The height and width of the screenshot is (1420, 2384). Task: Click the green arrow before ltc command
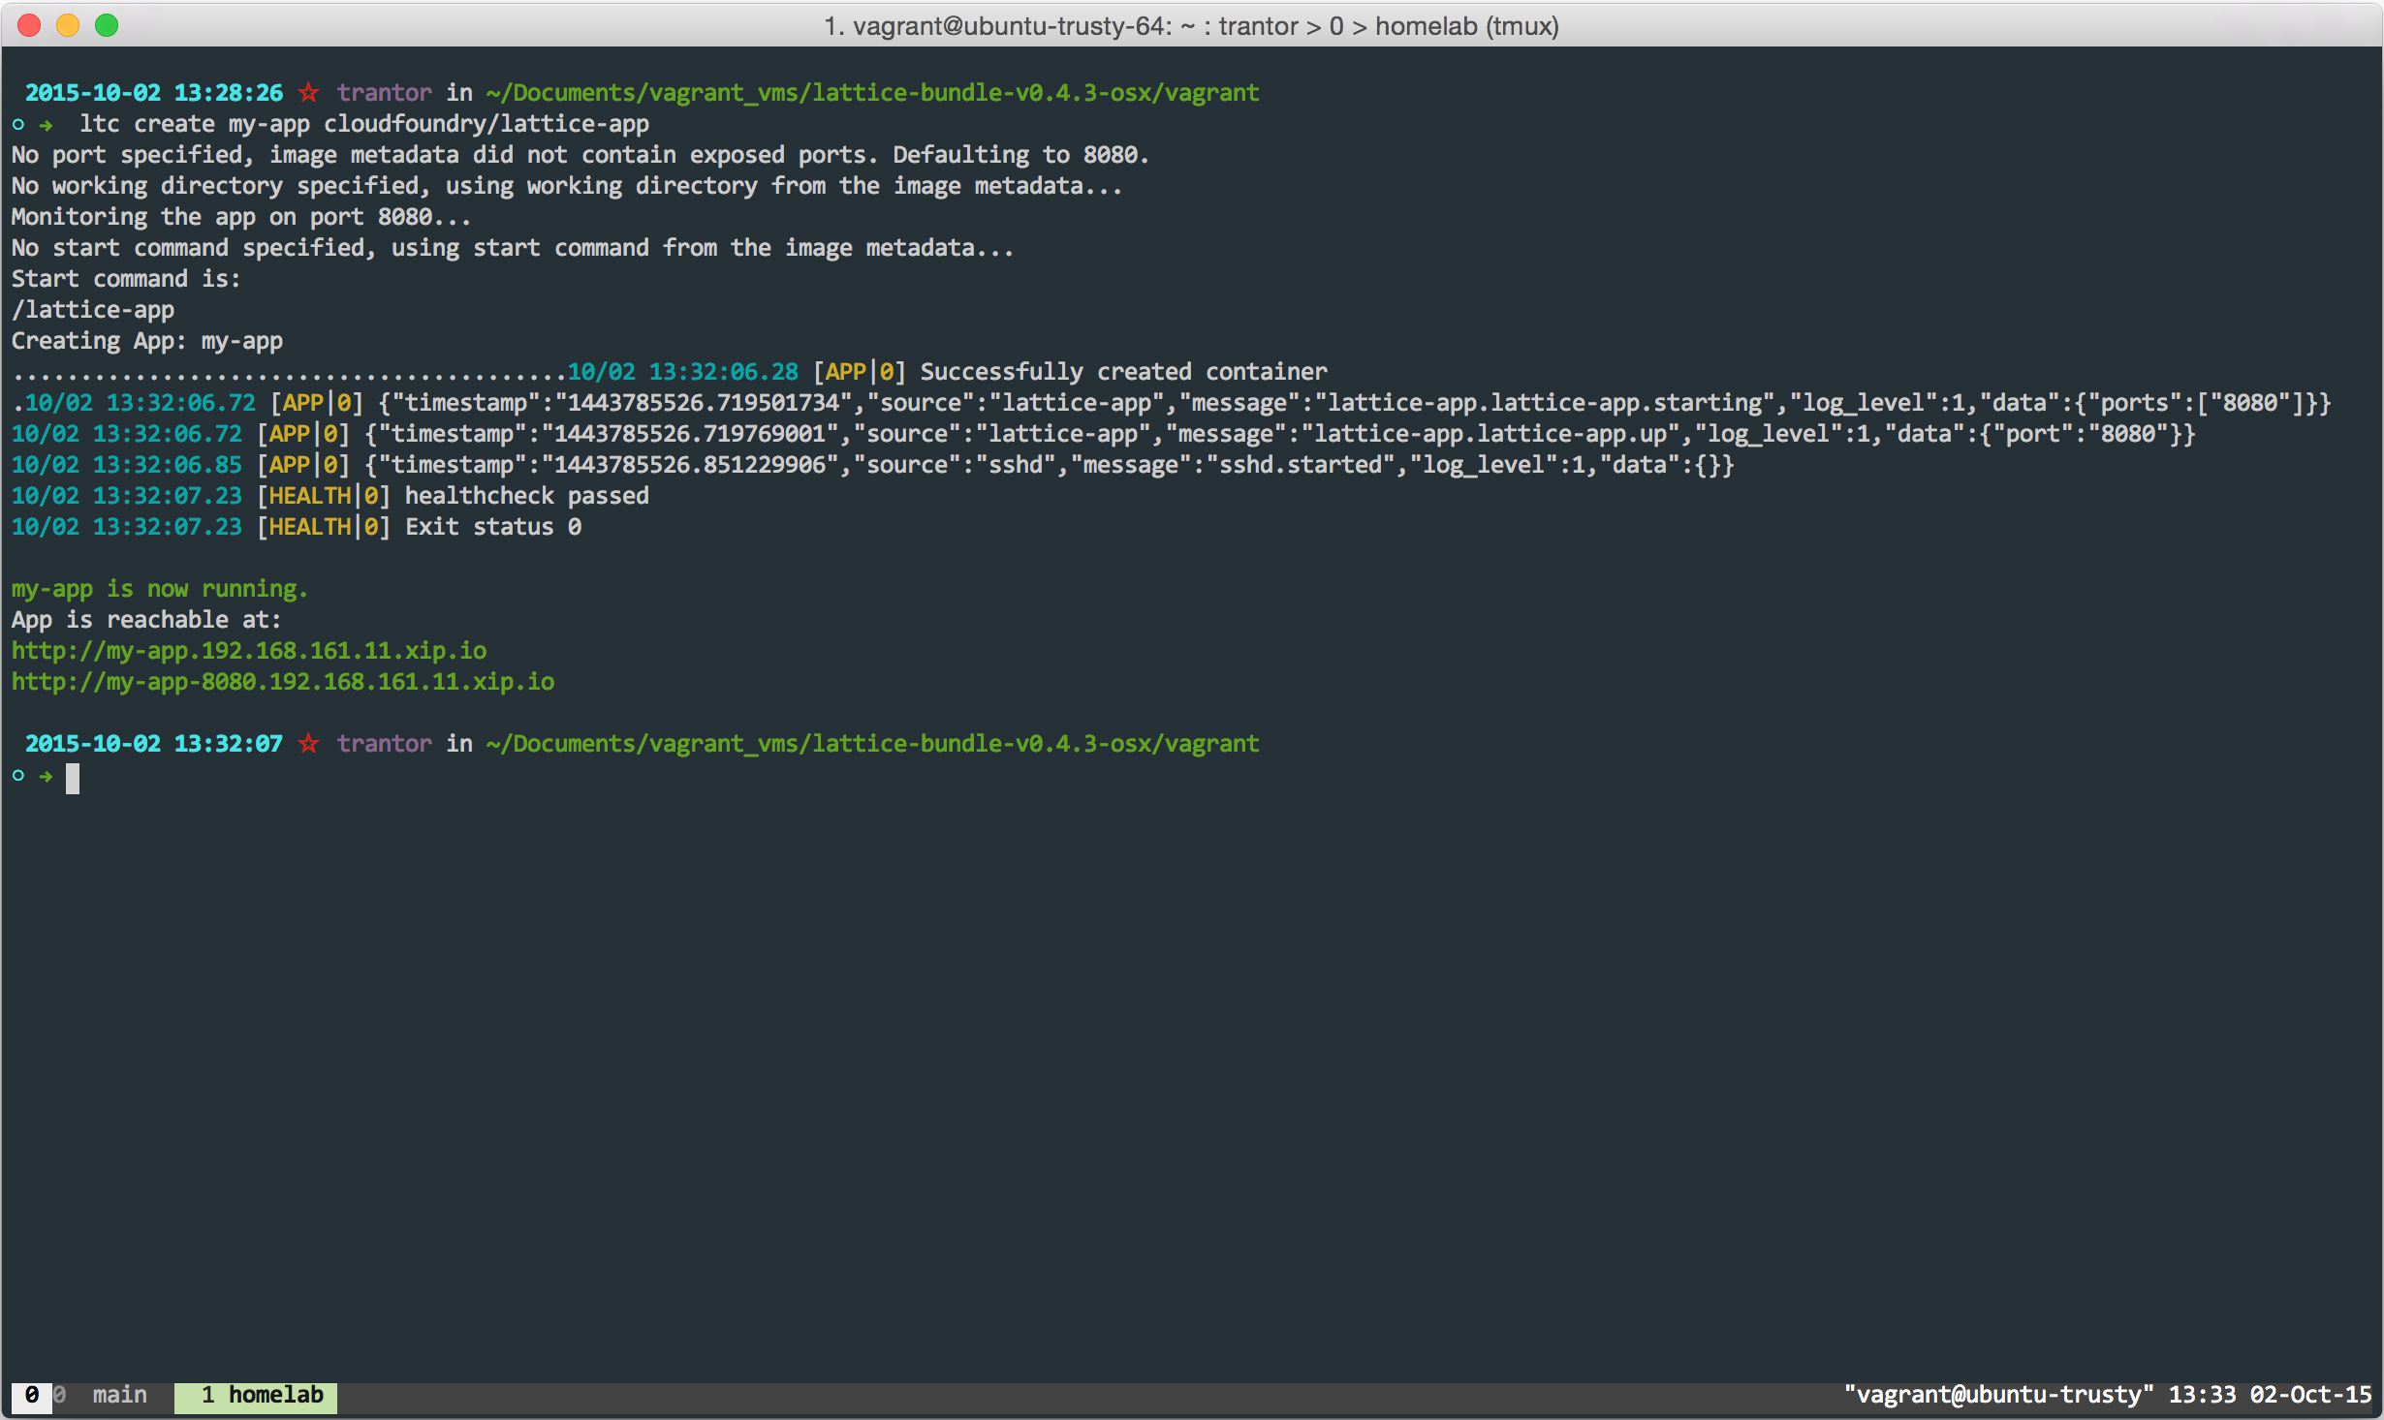pos(47,125)
